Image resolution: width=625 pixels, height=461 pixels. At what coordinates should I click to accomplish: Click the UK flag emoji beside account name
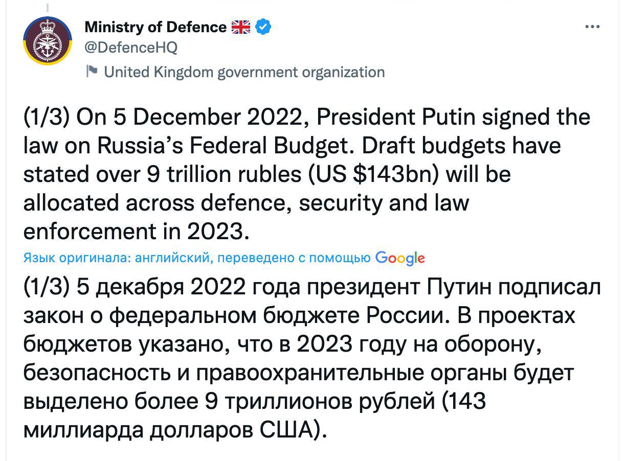click(241, 27)
